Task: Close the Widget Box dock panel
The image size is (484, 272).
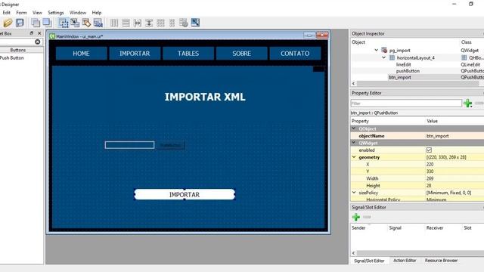Action: click(39, 33)
